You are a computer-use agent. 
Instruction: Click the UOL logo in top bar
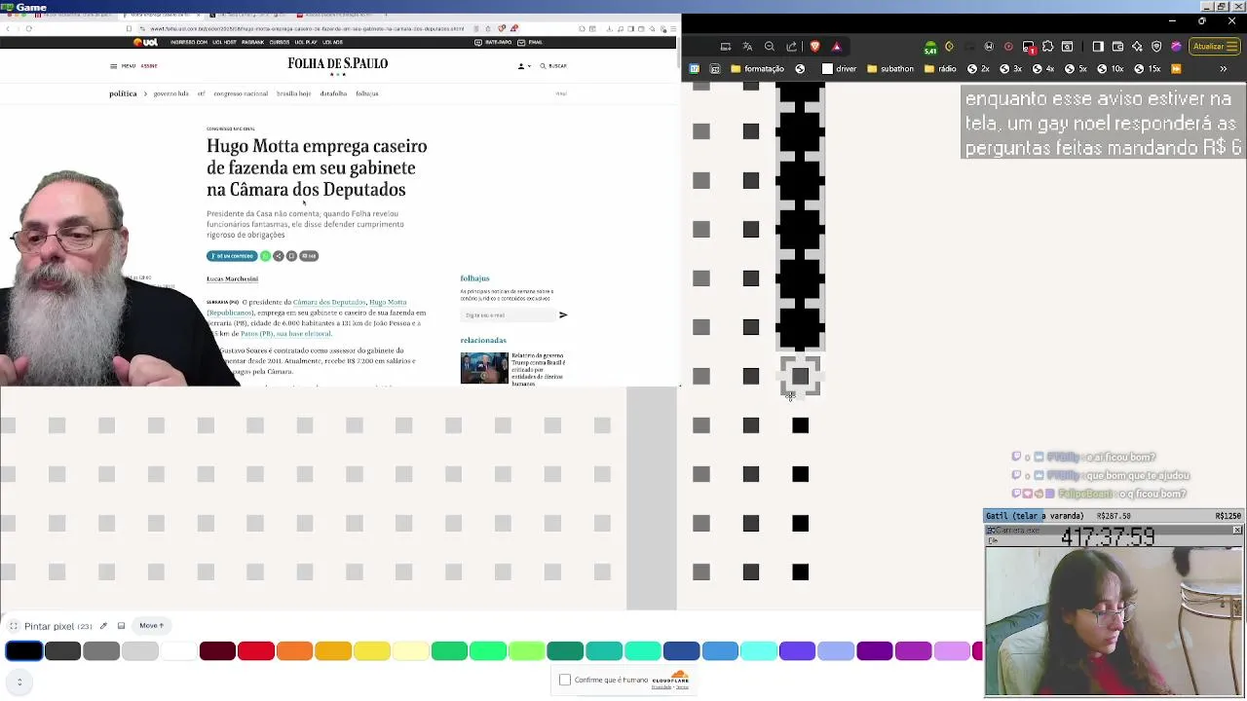[145, 42]
